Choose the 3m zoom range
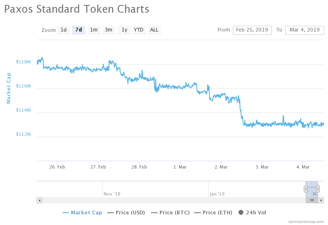Image resolution: width=328 pixels, height=225 pixels. (109, 30)
